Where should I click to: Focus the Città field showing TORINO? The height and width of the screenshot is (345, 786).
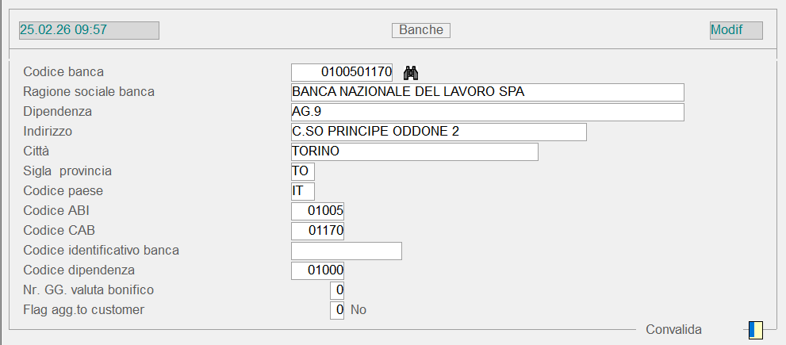tap(414, 151)
